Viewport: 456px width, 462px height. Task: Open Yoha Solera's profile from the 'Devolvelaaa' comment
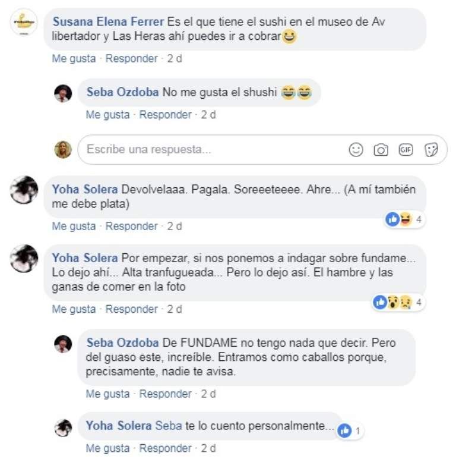[85, 189]
